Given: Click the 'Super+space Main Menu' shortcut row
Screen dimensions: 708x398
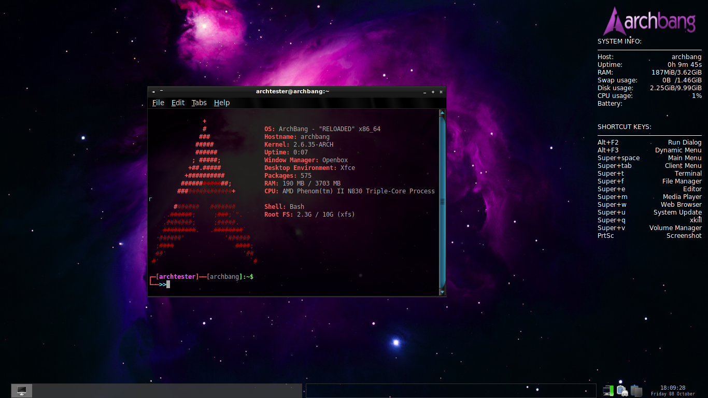Looking at the screenshot, I should 649,158.
